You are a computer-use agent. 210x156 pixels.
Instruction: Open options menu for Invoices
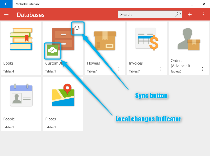pos(161,69)
